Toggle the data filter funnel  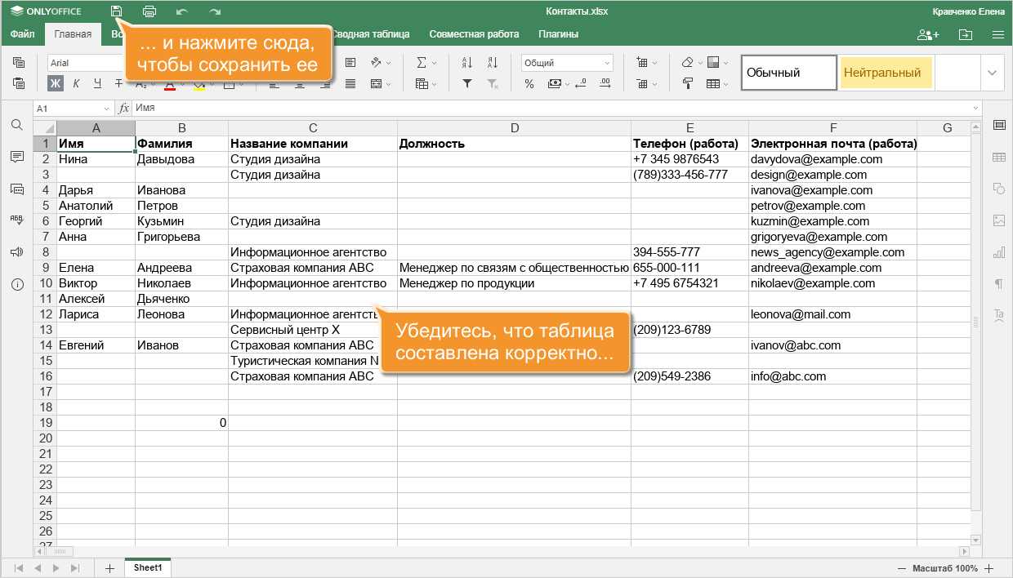click(x=467, y=83)
